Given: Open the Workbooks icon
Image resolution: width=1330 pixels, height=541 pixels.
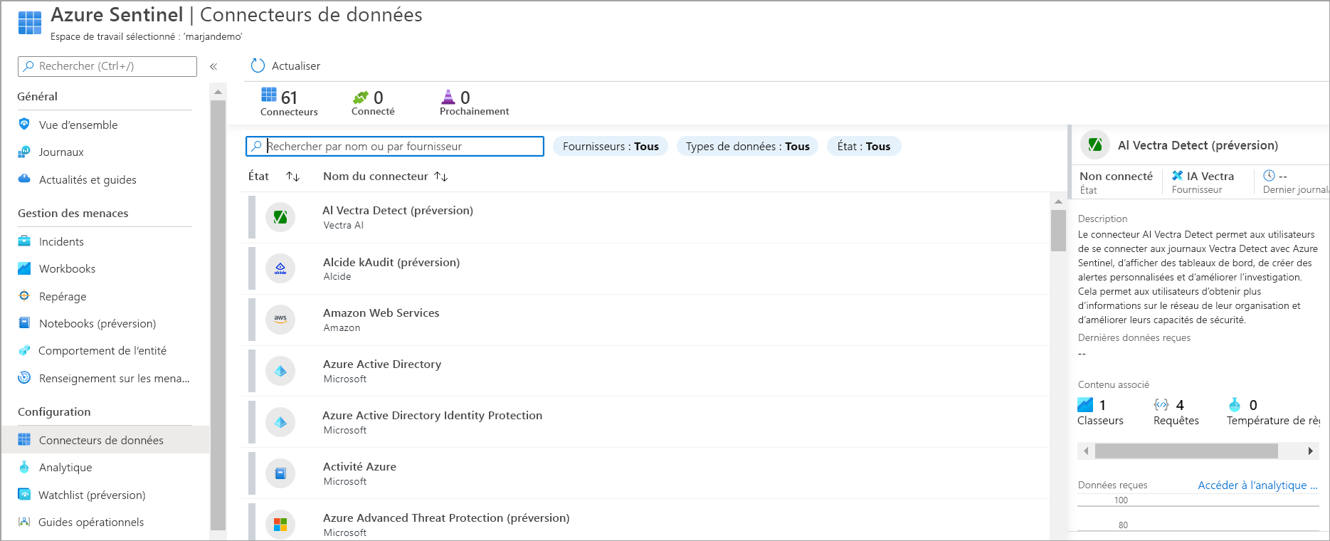Looking at the screenshot, I should (24, 268).
